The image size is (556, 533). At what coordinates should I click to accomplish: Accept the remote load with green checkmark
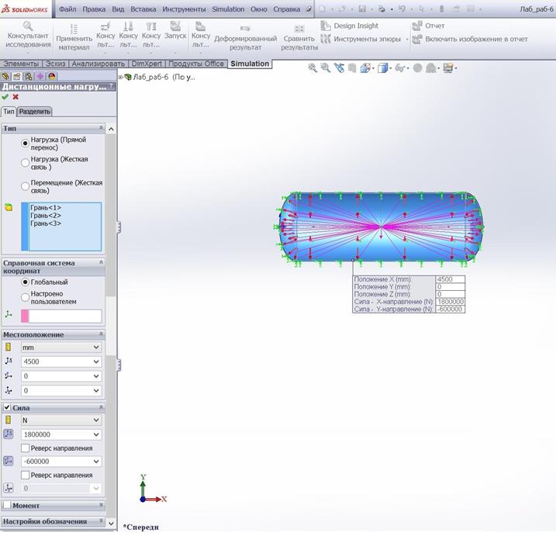[x=5, y=97]
